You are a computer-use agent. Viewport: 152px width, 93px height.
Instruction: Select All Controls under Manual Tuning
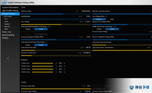[x=8, y=16]
